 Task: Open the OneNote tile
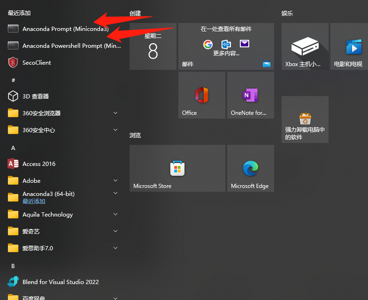point(251,95)
